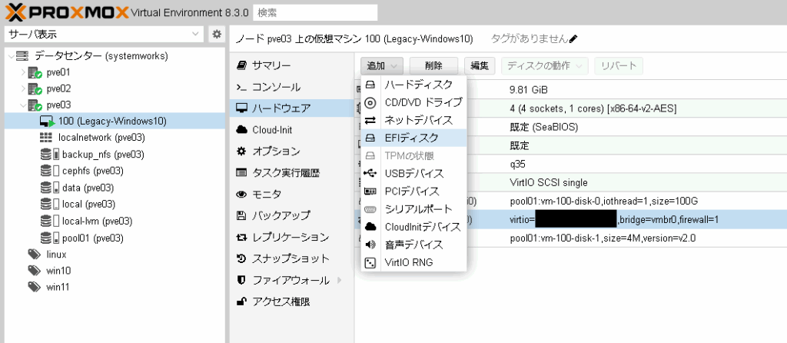
Task: Click the リバート button
Action: point(619,66)
